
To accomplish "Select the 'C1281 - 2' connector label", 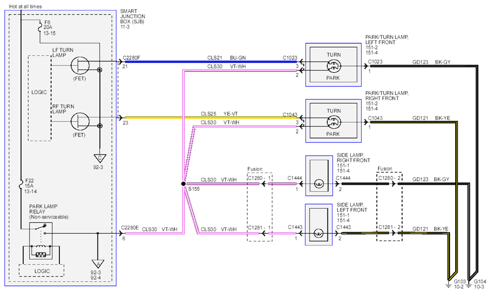I will tap(390, 227).
